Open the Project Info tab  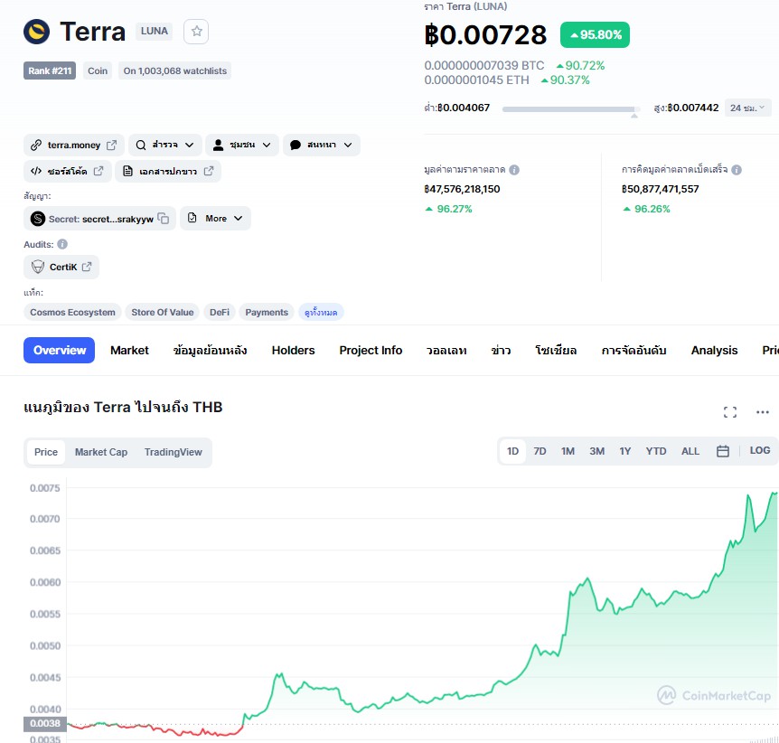point(371,351)
